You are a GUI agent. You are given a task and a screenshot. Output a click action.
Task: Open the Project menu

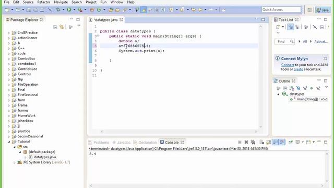tap(91, 2)
